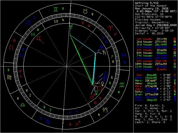Click the 'Learn: 2, Share: 8' line
This screenshot has height=133, width=178.
[150, 122]
